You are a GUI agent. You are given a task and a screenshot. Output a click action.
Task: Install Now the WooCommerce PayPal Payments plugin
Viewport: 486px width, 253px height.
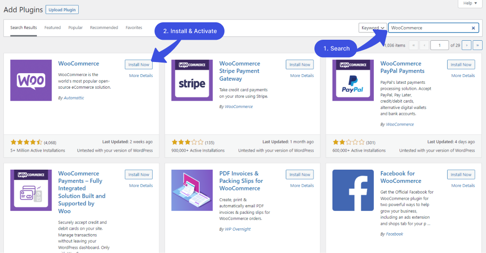461,64
